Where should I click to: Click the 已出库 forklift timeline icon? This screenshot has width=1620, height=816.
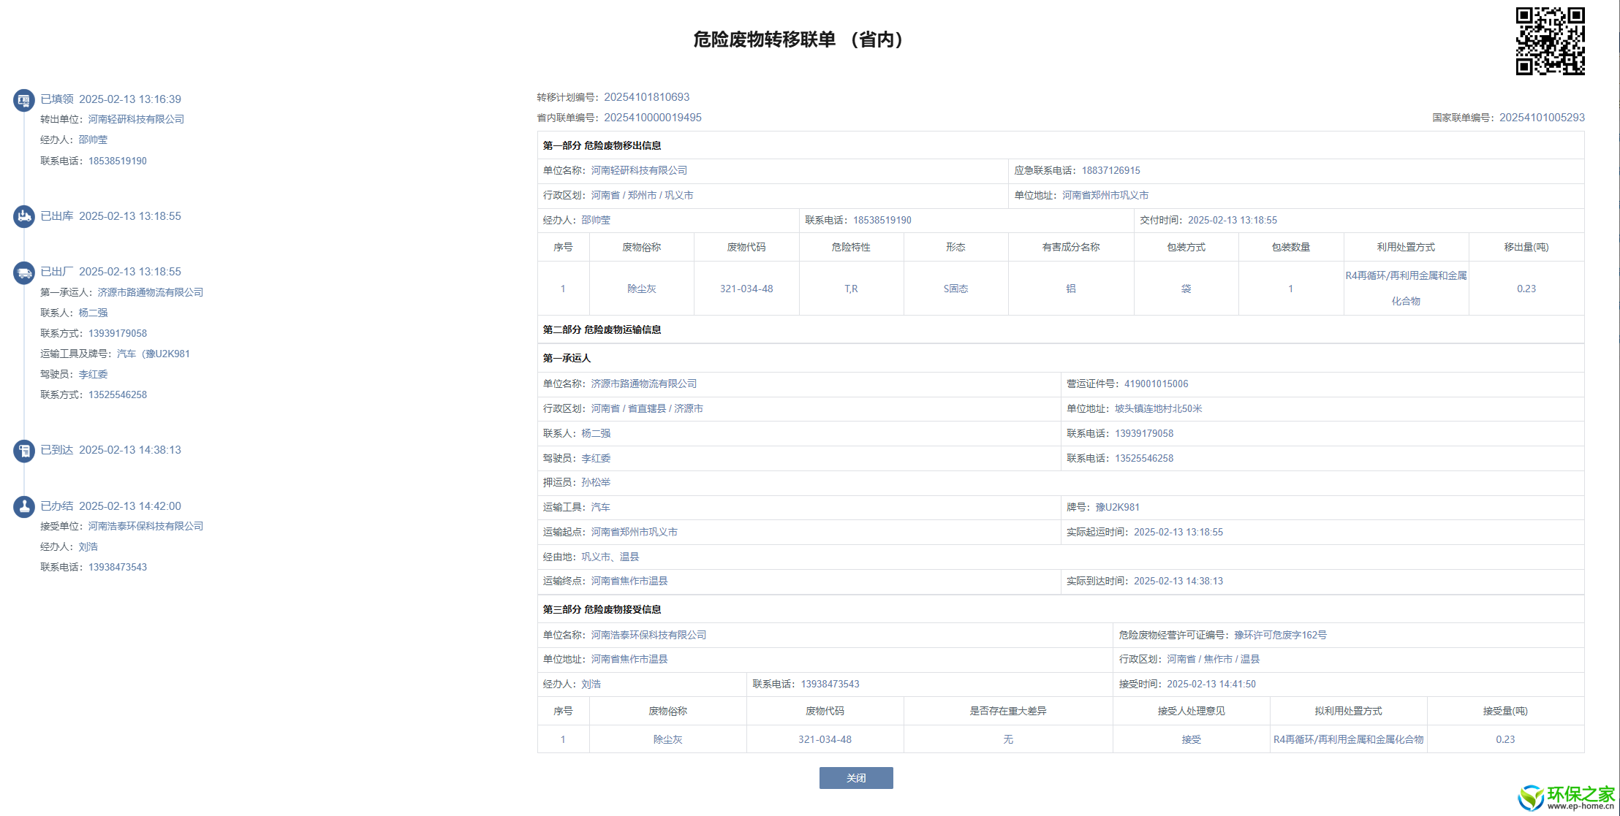click(x=24, y=216)
